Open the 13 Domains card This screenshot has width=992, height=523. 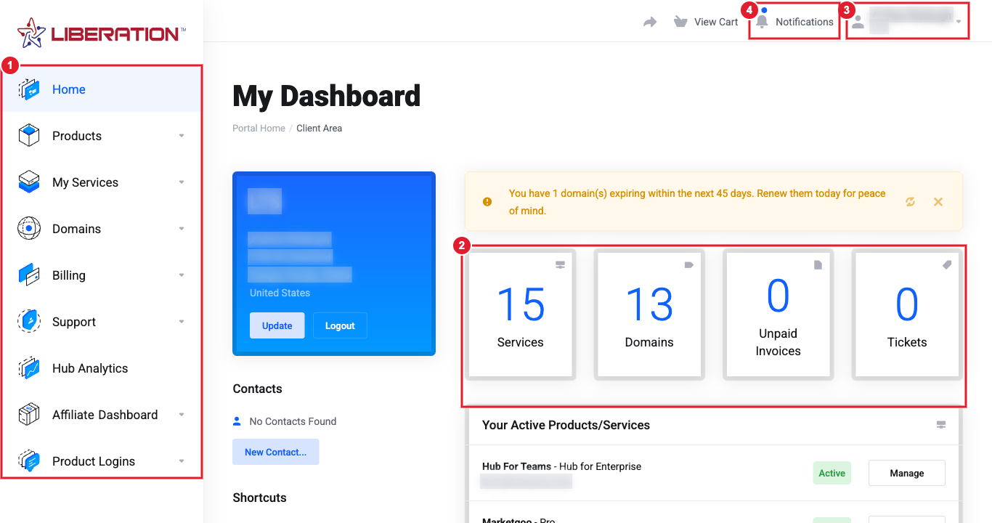point(649,314)
